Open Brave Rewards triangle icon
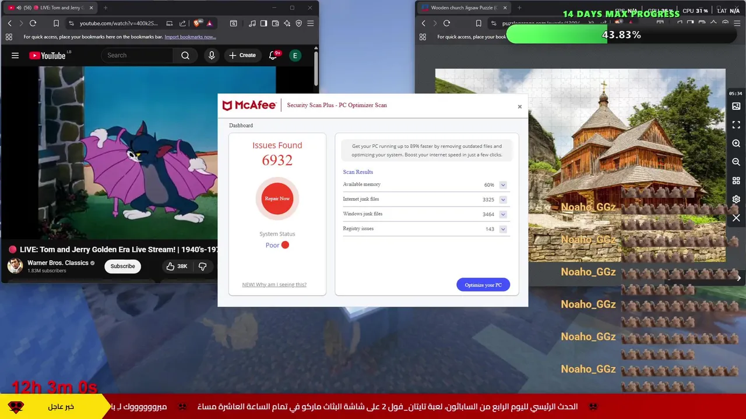 209,23
